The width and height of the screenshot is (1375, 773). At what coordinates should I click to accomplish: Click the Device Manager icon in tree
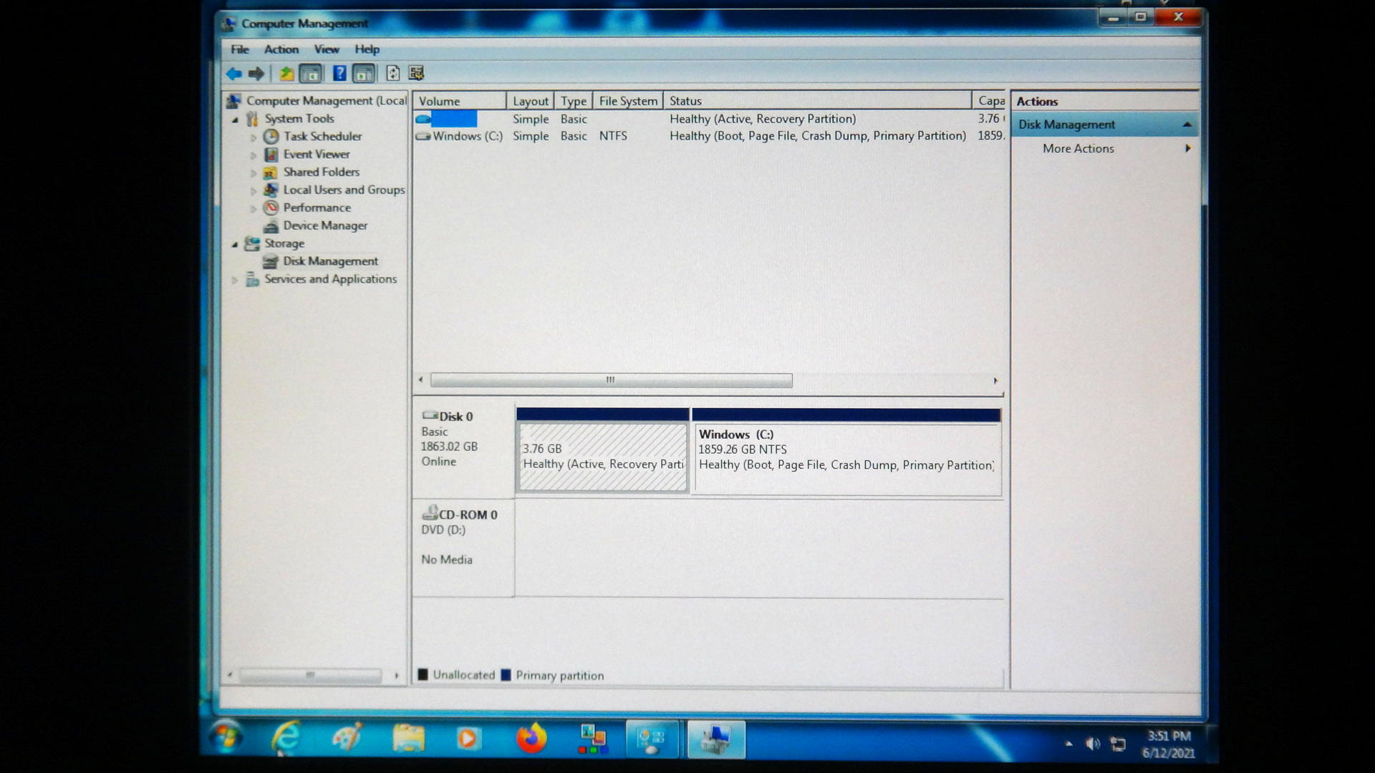pyautogui.click(x=271, y=226)
